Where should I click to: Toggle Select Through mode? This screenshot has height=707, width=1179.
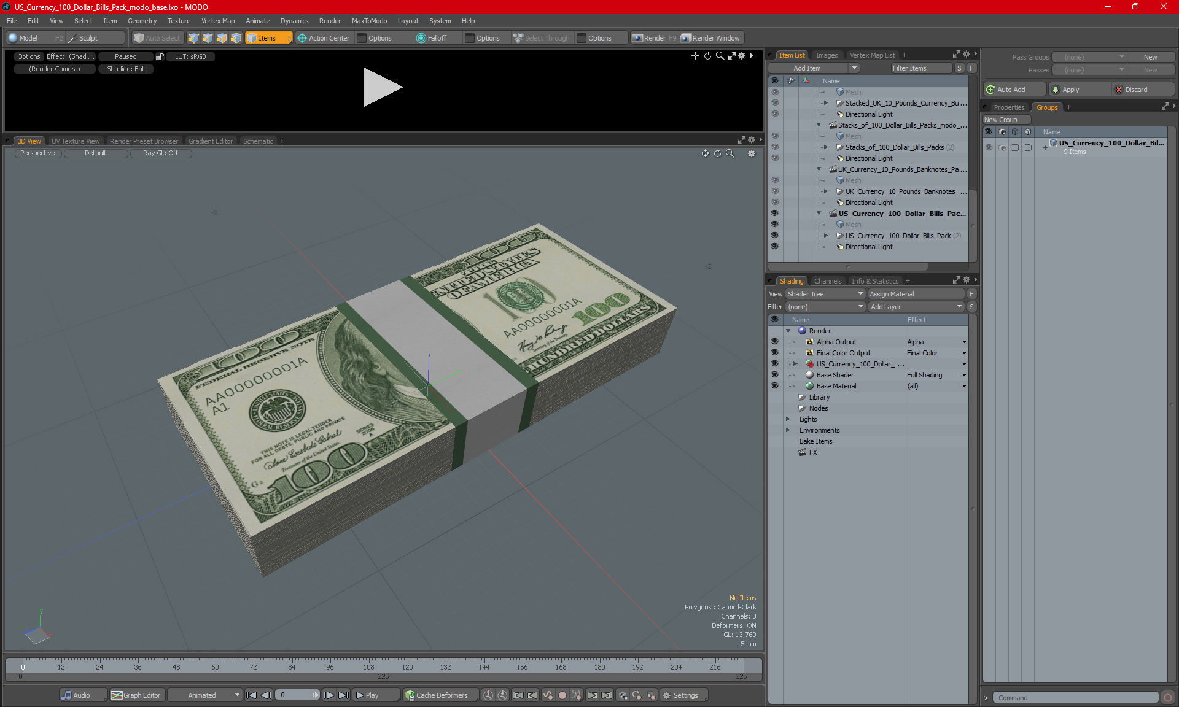[x=542, y=38]
